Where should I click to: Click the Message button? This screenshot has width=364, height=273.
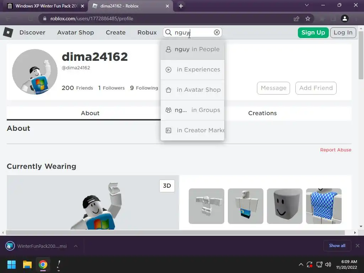coord(273,88)
